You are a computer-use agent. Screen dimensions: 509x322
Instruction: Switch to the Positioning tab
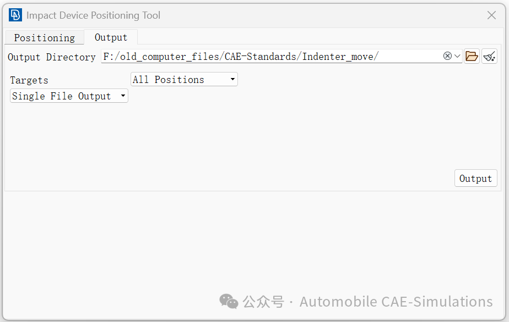click(x=45, y=37)
